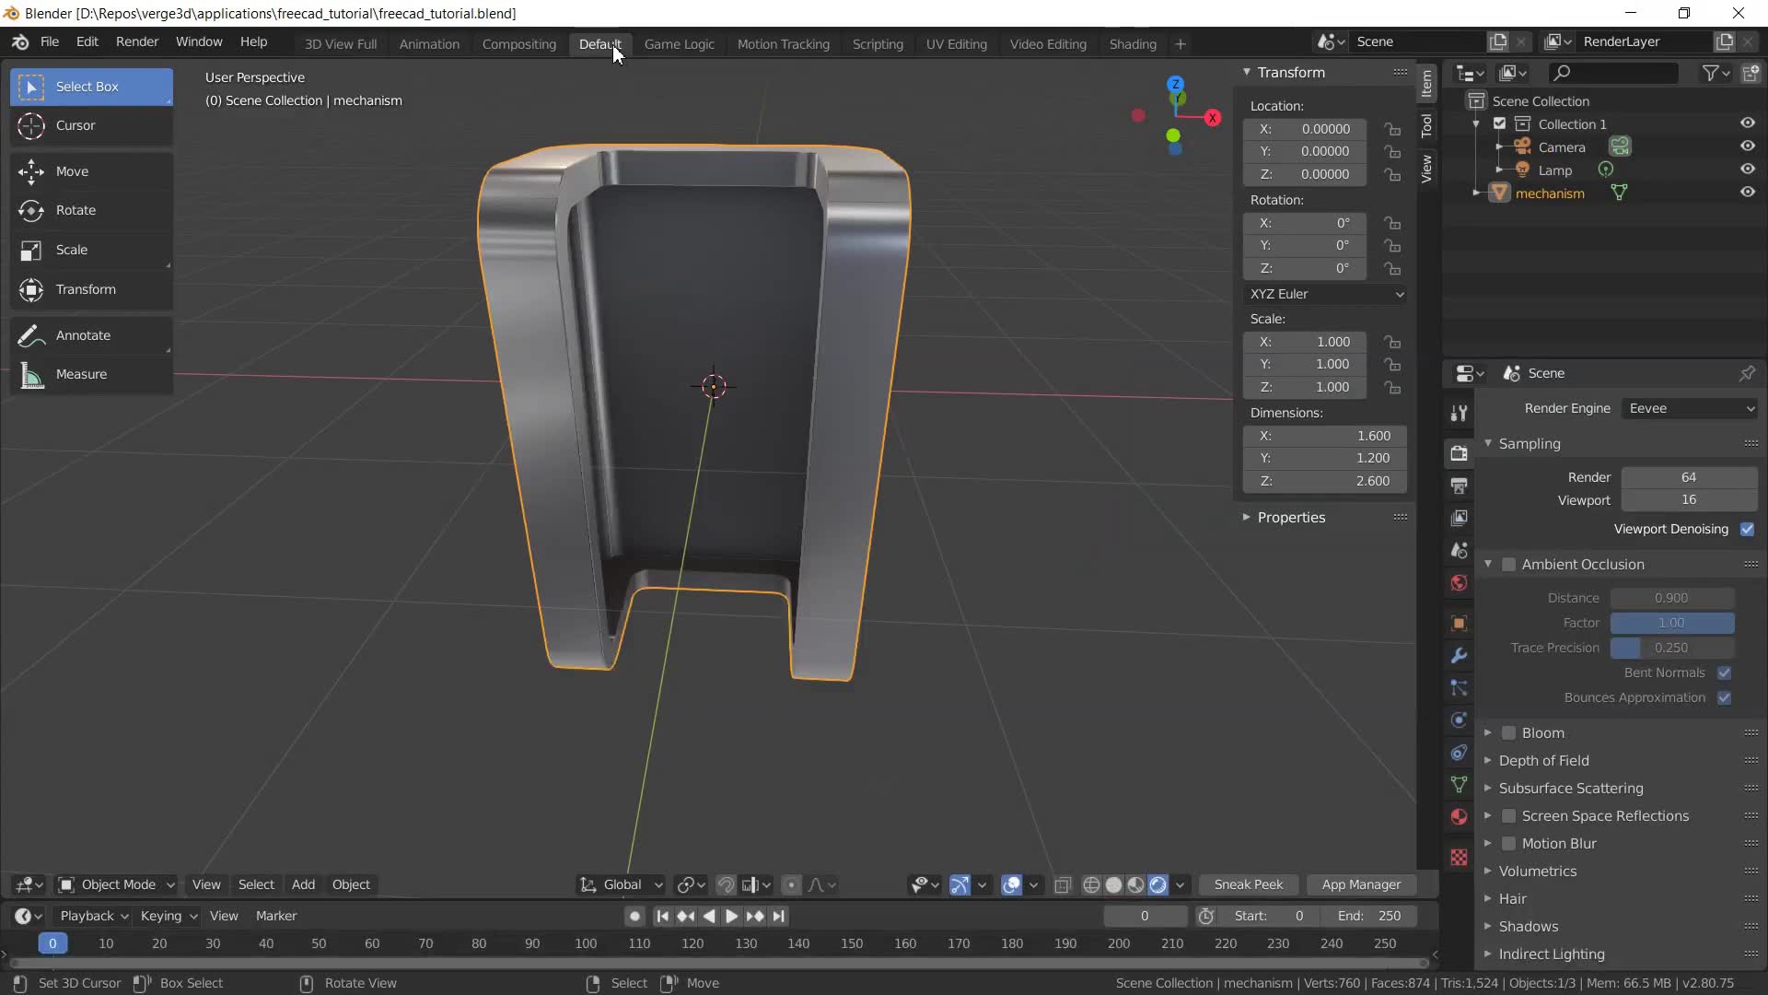Open the Render menu
This screenshot has width=1768, height=995.
136,41
